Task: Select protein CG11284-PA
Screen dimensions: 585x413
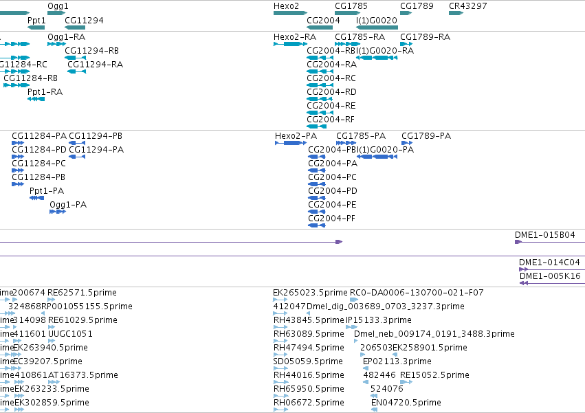Action: point(18,143)
